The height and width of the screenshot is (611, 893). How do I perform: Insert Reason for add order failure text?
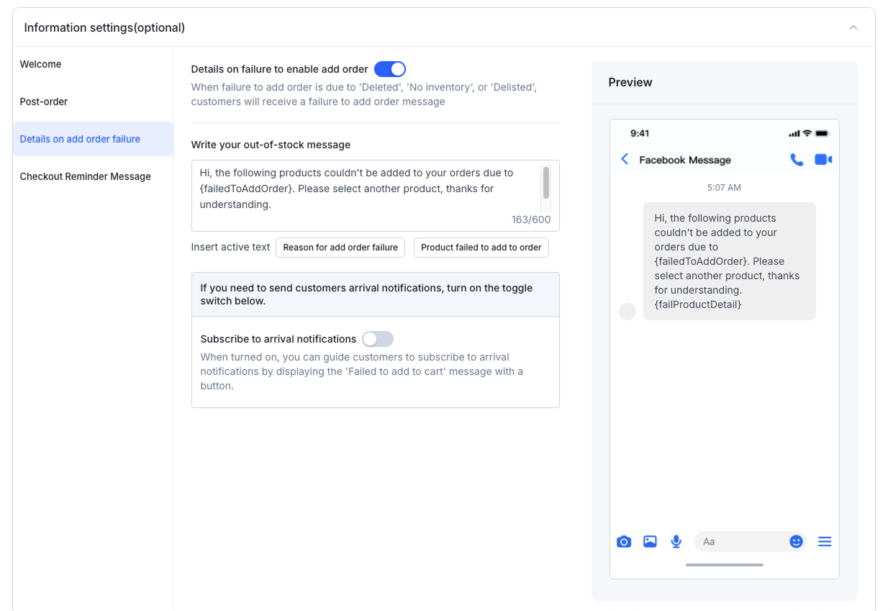pos(340,248)
